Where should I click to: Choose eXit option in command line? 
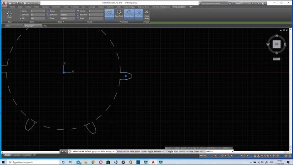(x=202, y=152)
